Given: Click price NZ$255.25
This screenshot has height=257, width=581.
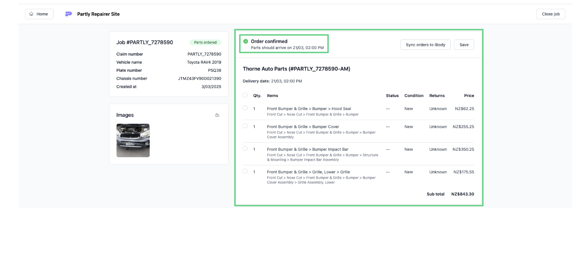Looking at the screenshot, I should (x=463, y=127).
